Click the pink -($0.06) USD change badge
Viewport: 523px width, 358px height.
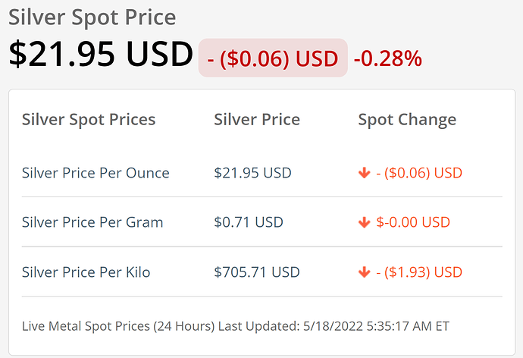[273, 58]
